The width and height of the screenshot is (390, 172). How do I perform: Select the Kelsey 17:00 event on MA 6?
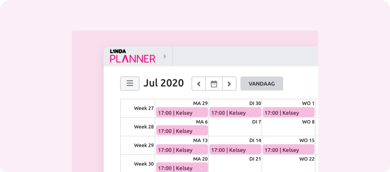(x=182, y=131)
